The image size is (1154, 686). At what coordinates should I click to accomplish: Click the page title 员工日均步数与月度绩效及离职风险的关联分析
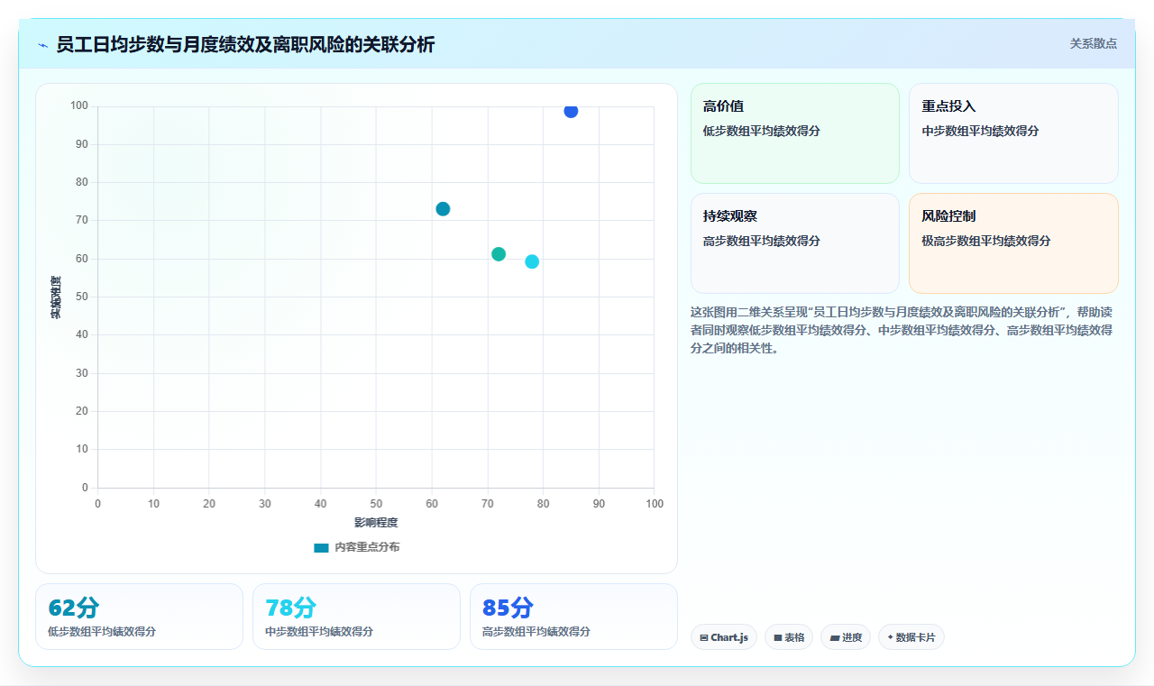pyautogui.click(x=245, y=44)
